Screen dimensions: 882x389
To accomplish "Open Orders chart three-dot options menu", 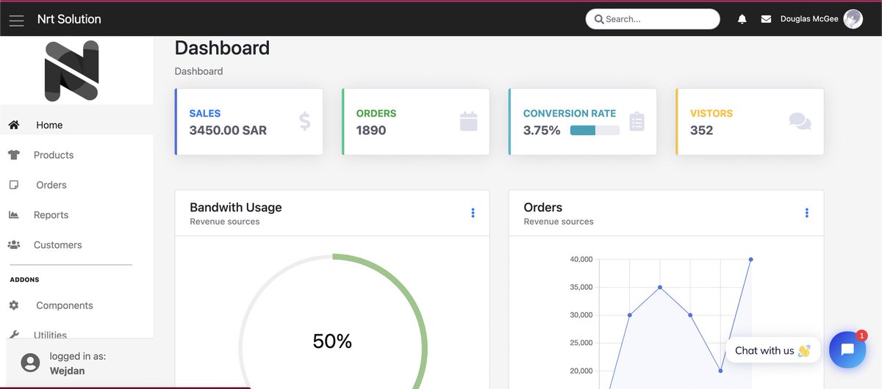I will 806,213.
